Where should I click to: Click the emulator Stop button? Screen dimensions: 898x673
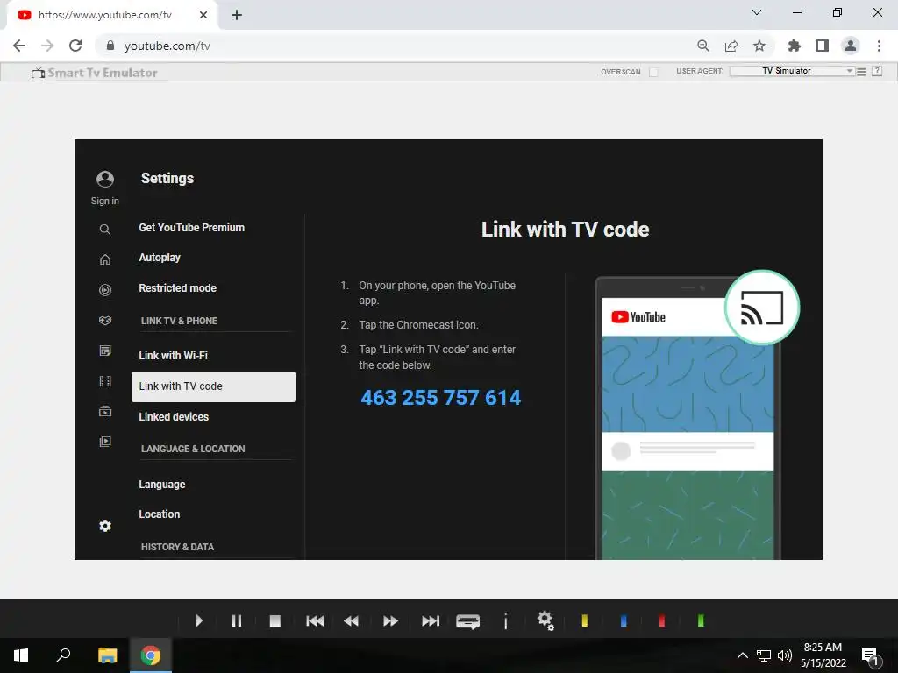(x=274, y=621)
